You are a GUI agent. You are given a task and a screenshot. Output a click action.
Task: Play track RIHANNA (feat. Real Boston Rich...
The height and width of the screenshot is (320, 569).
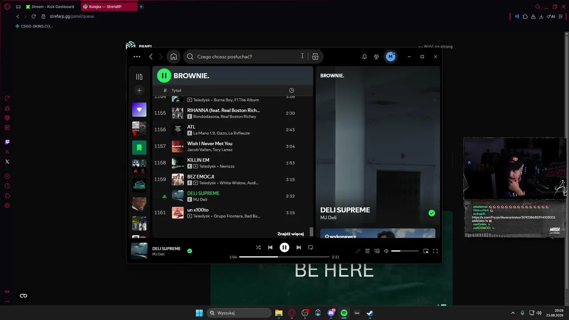tap(233, 113)
